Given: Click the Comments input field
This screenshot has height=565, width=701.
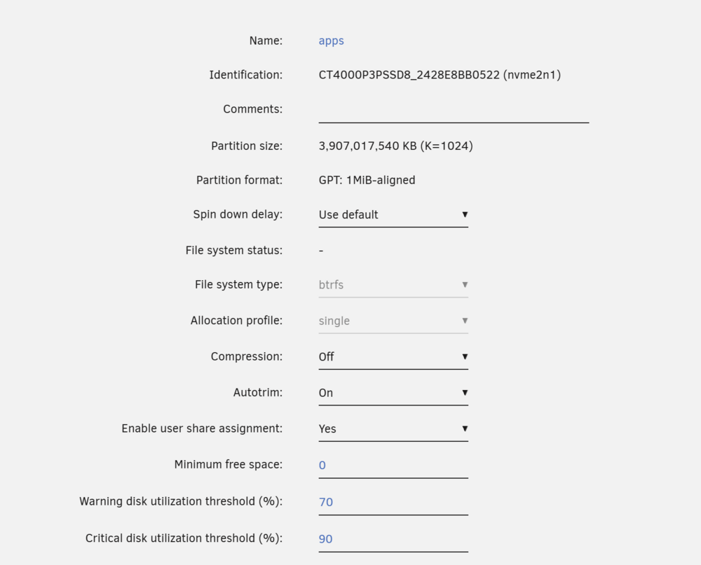Looking at the screenshot, I should [454, 110].
